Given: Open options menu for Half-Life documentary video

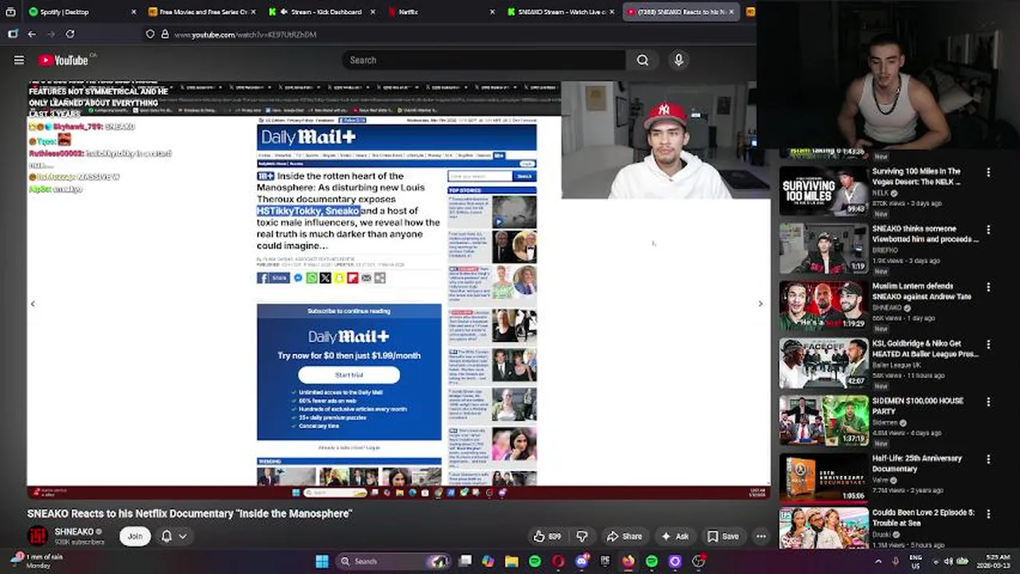Looking at the screenshot, I should coord(988,459).
